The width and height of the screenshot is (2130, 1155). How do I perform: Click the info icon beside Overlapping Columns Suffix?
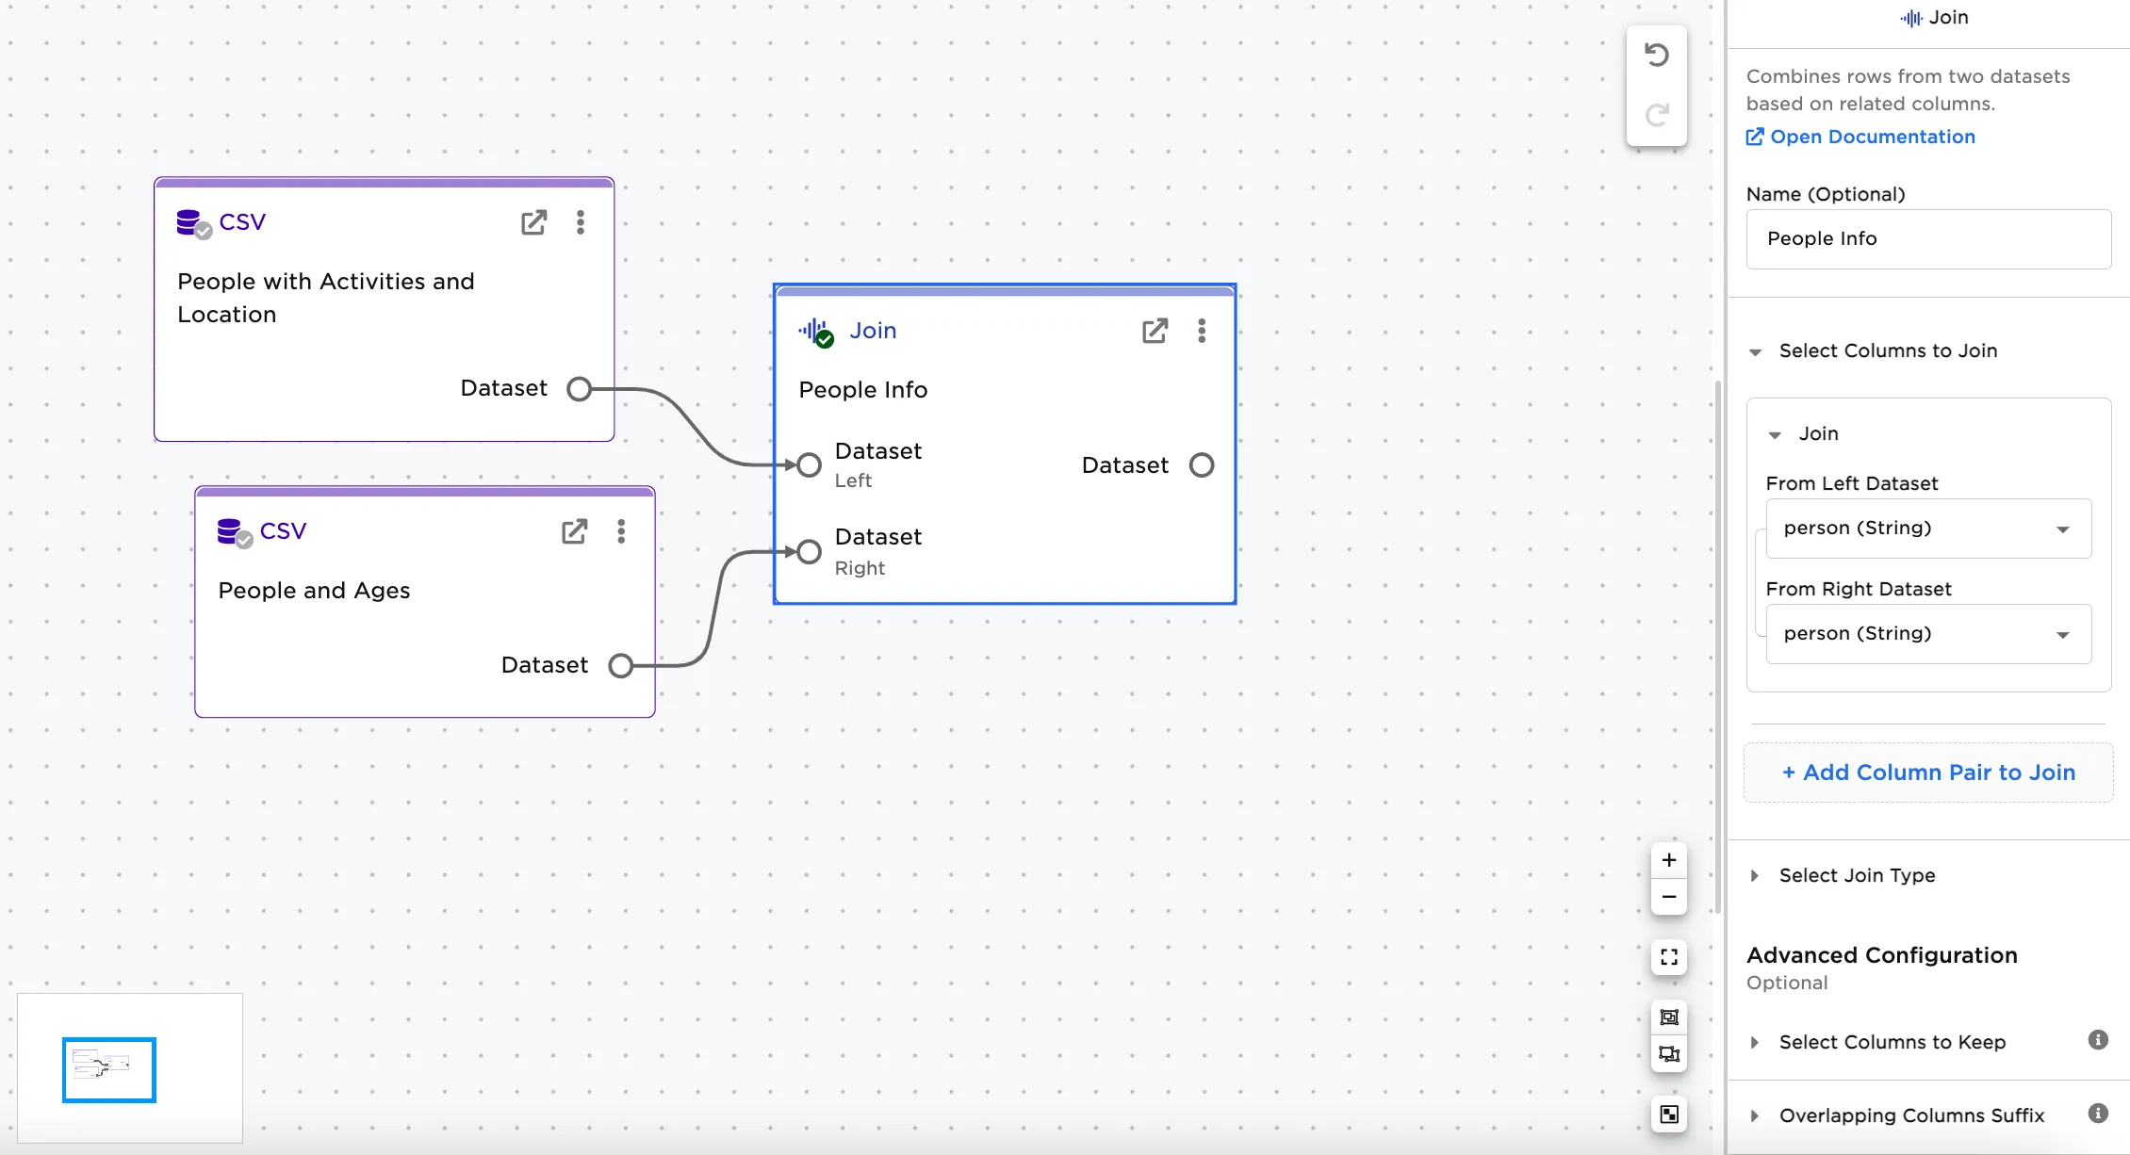[x=2097, y=1112]
